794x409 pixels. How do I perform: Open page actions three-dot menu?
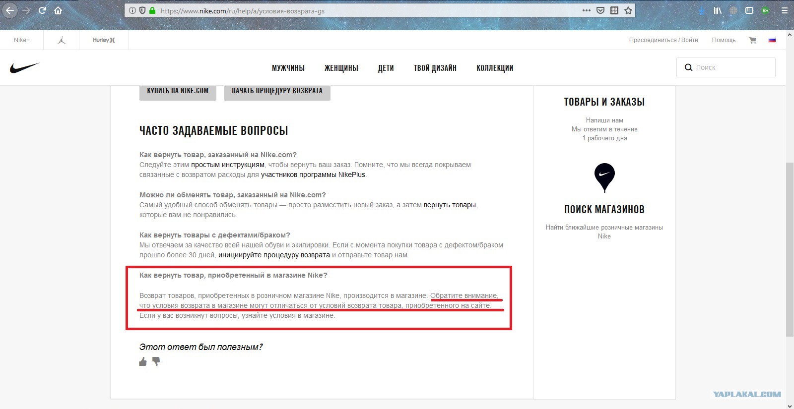[x=587, y=10]
